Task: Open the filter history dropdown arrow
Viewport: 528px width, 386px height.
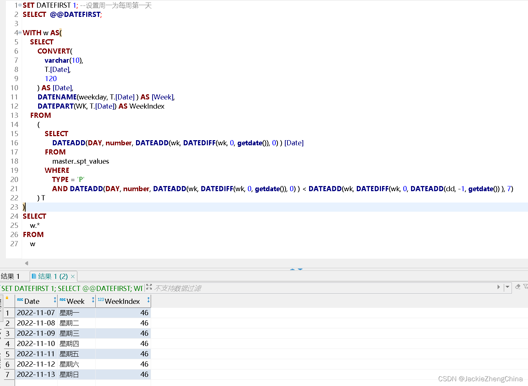Action: (507, 287)
